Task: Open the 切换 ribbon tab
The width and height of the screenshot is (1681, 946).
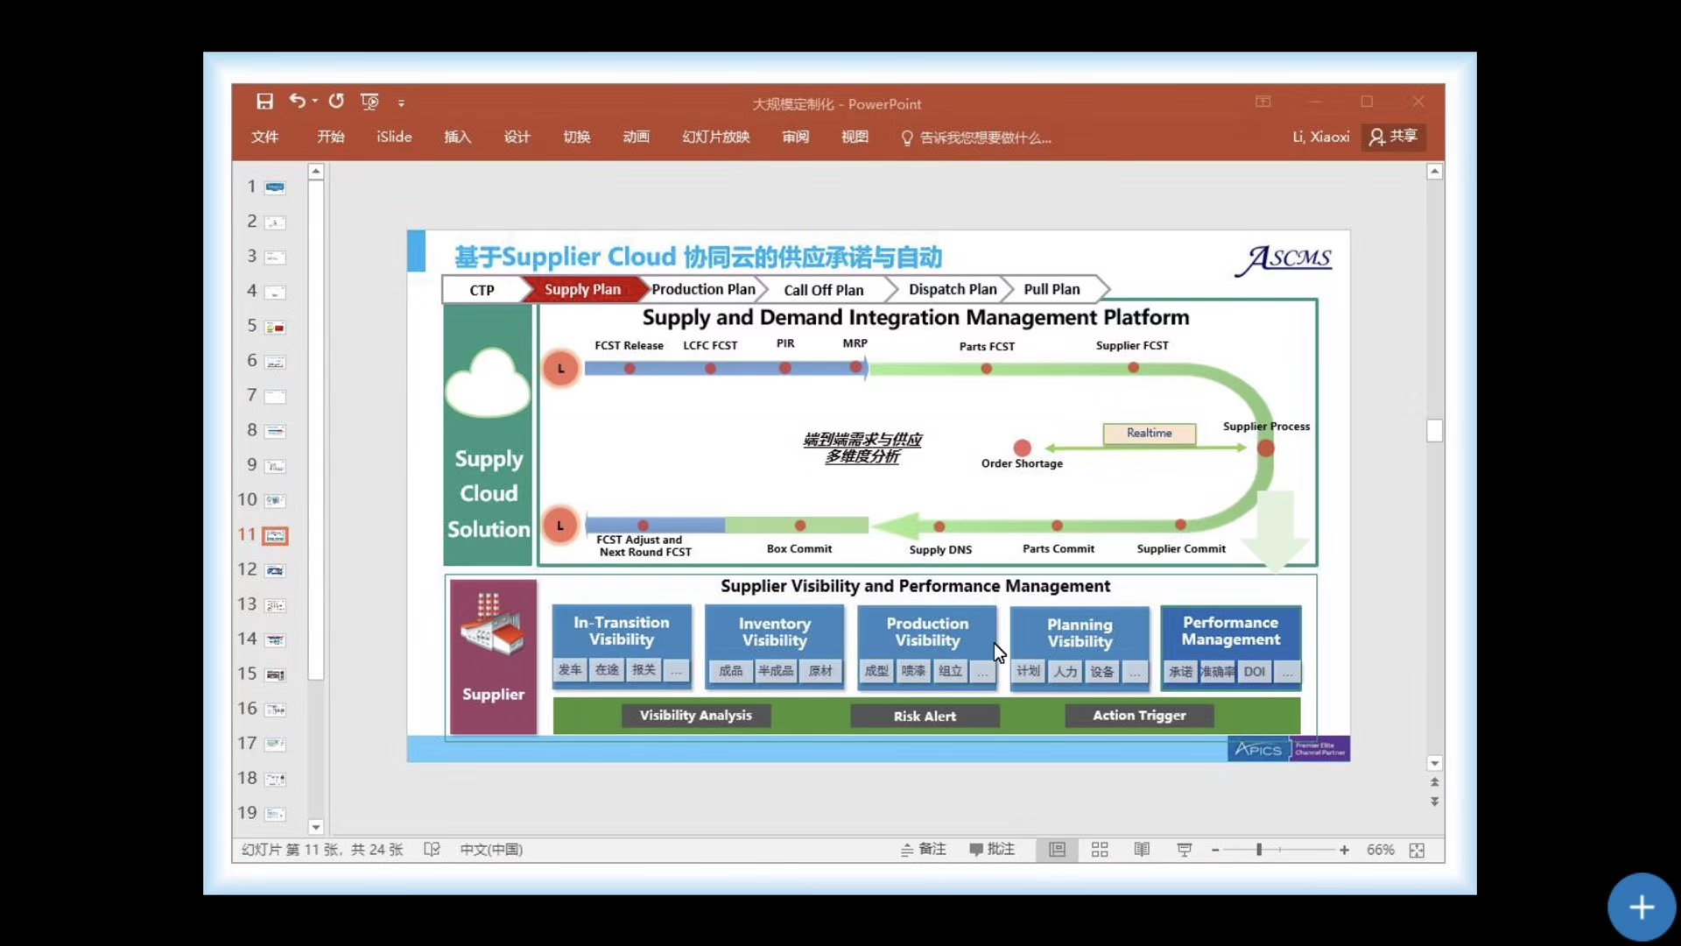Action: (x=576, y=137)
